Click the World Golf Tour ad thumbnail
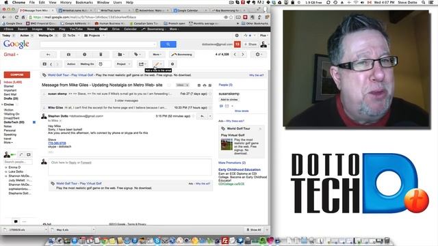The width and height of the screenshot is (438, 246). tap(227, 144)
